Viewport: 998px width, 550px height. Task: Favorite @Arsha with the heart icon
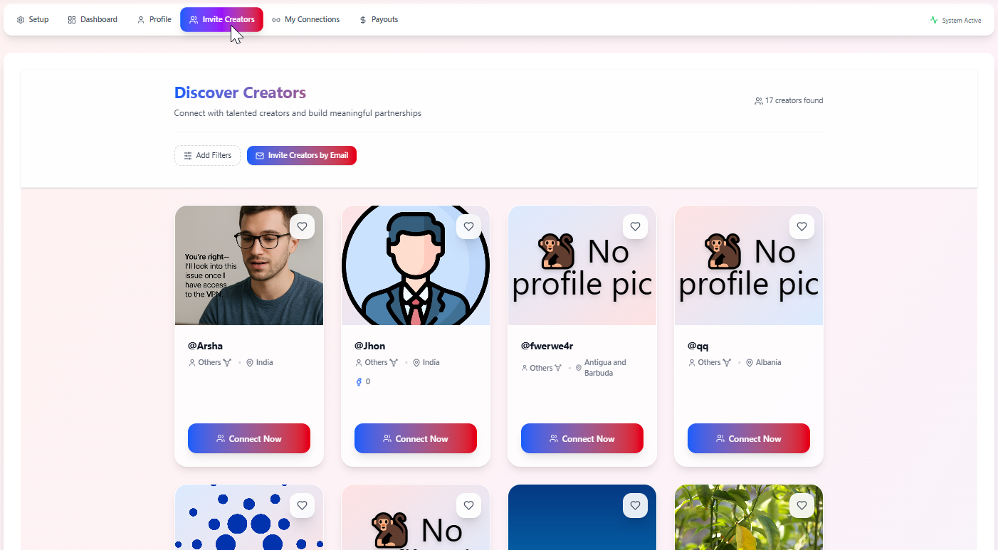pyautogui.click(x=302, y=227)
